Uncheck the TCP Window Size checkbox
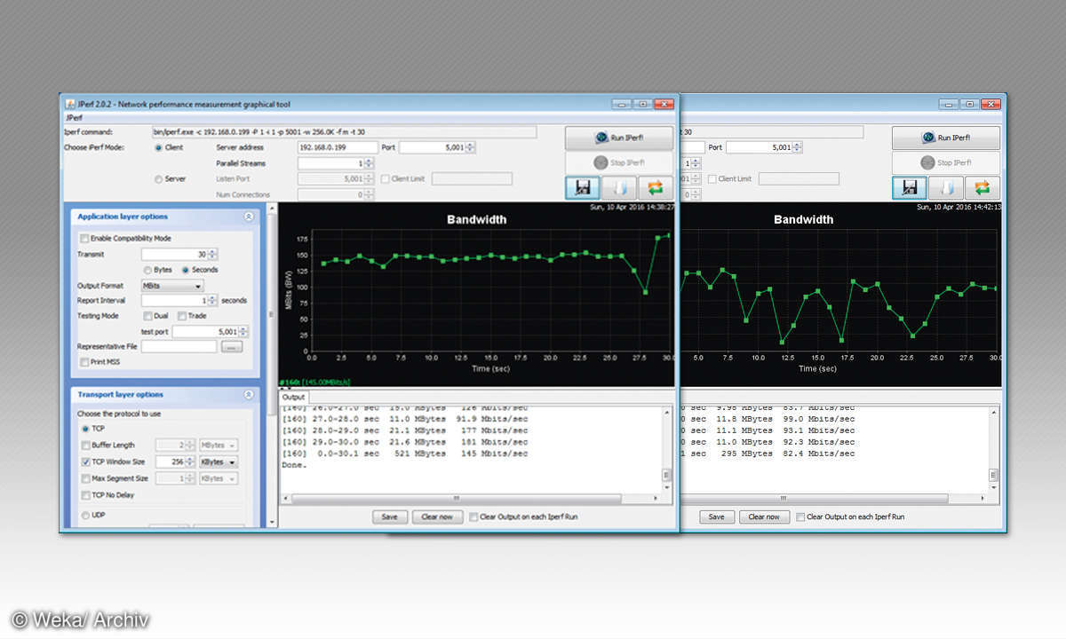This screenshot has height=639, width=1066. pos(85,462)
